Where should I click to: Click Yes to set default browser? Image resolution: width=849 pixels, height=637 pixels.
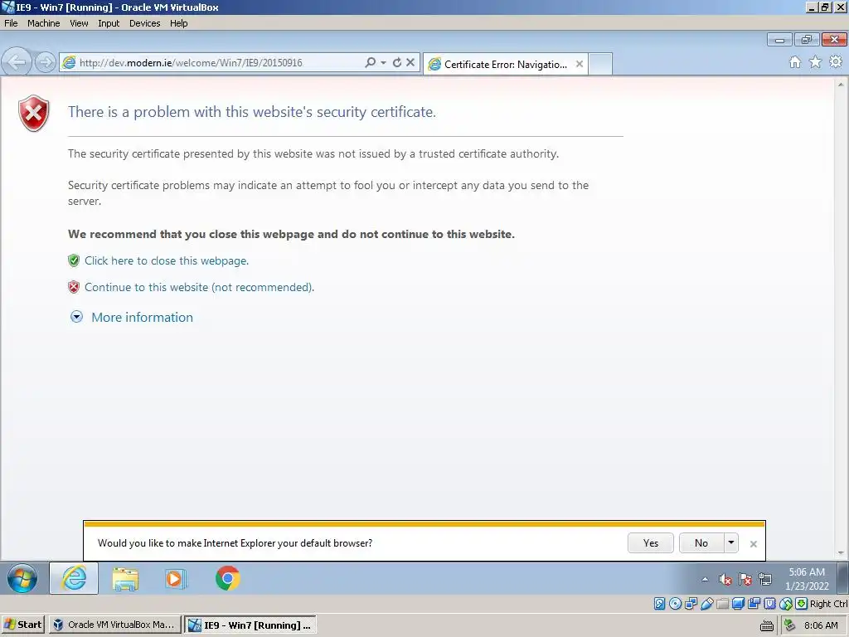click(651, 542)
